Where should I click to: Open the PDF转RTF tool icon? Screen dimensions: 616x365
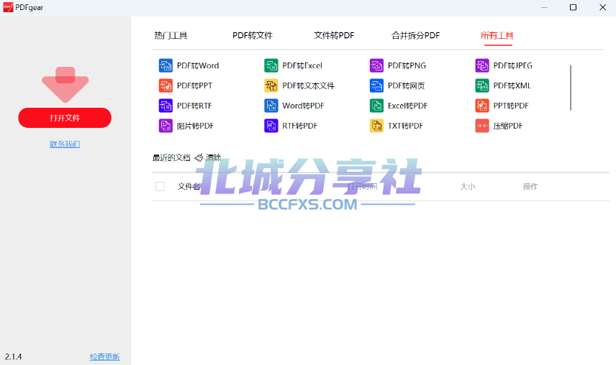coord(166,106)
